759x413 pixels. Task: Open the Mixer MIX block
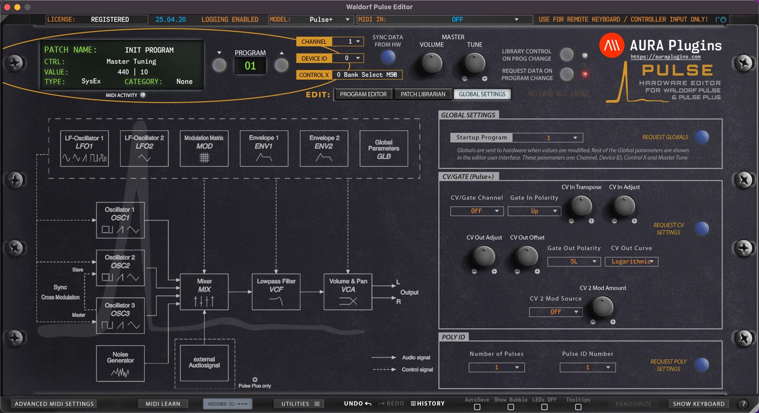204,292
